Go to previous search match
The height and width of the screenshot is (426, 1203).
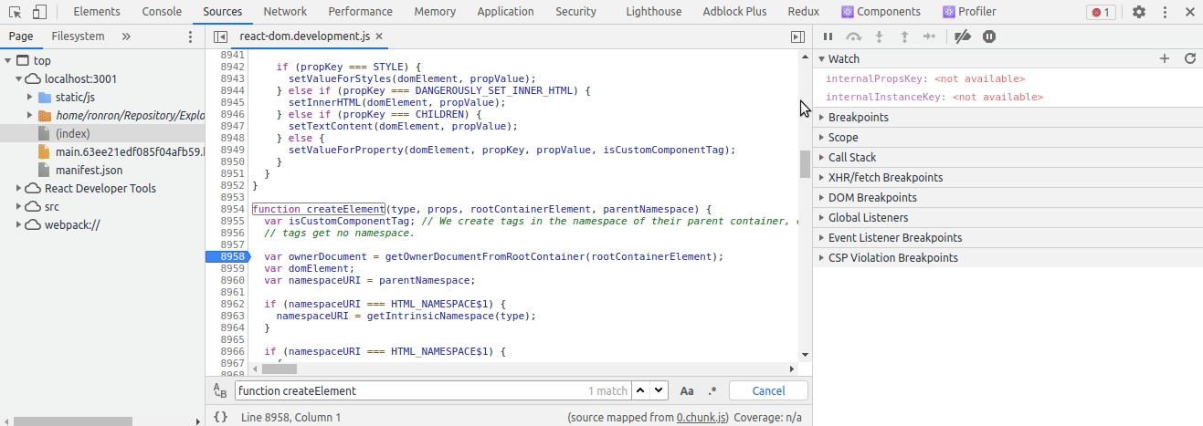pos(640,390)
